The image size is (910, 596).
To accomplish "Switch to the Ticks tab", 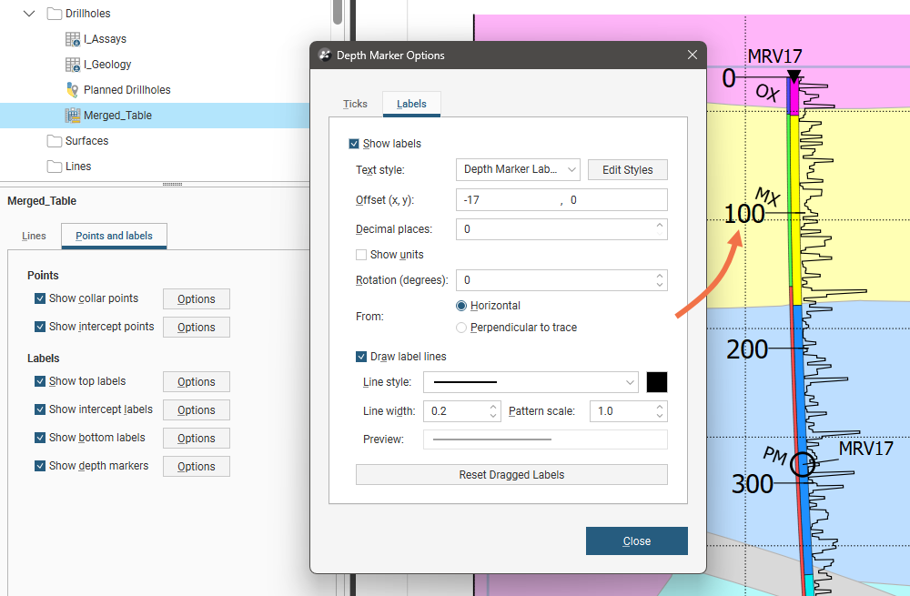I will (355, 104).
